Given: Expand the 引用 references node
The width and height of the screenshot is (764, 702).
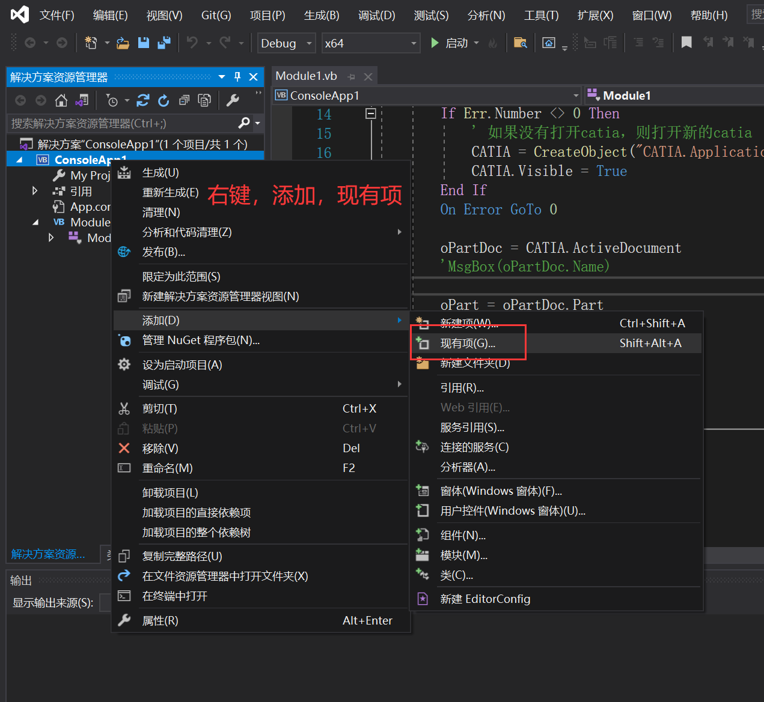Looking at the screenshot, I should coord(35,191).
